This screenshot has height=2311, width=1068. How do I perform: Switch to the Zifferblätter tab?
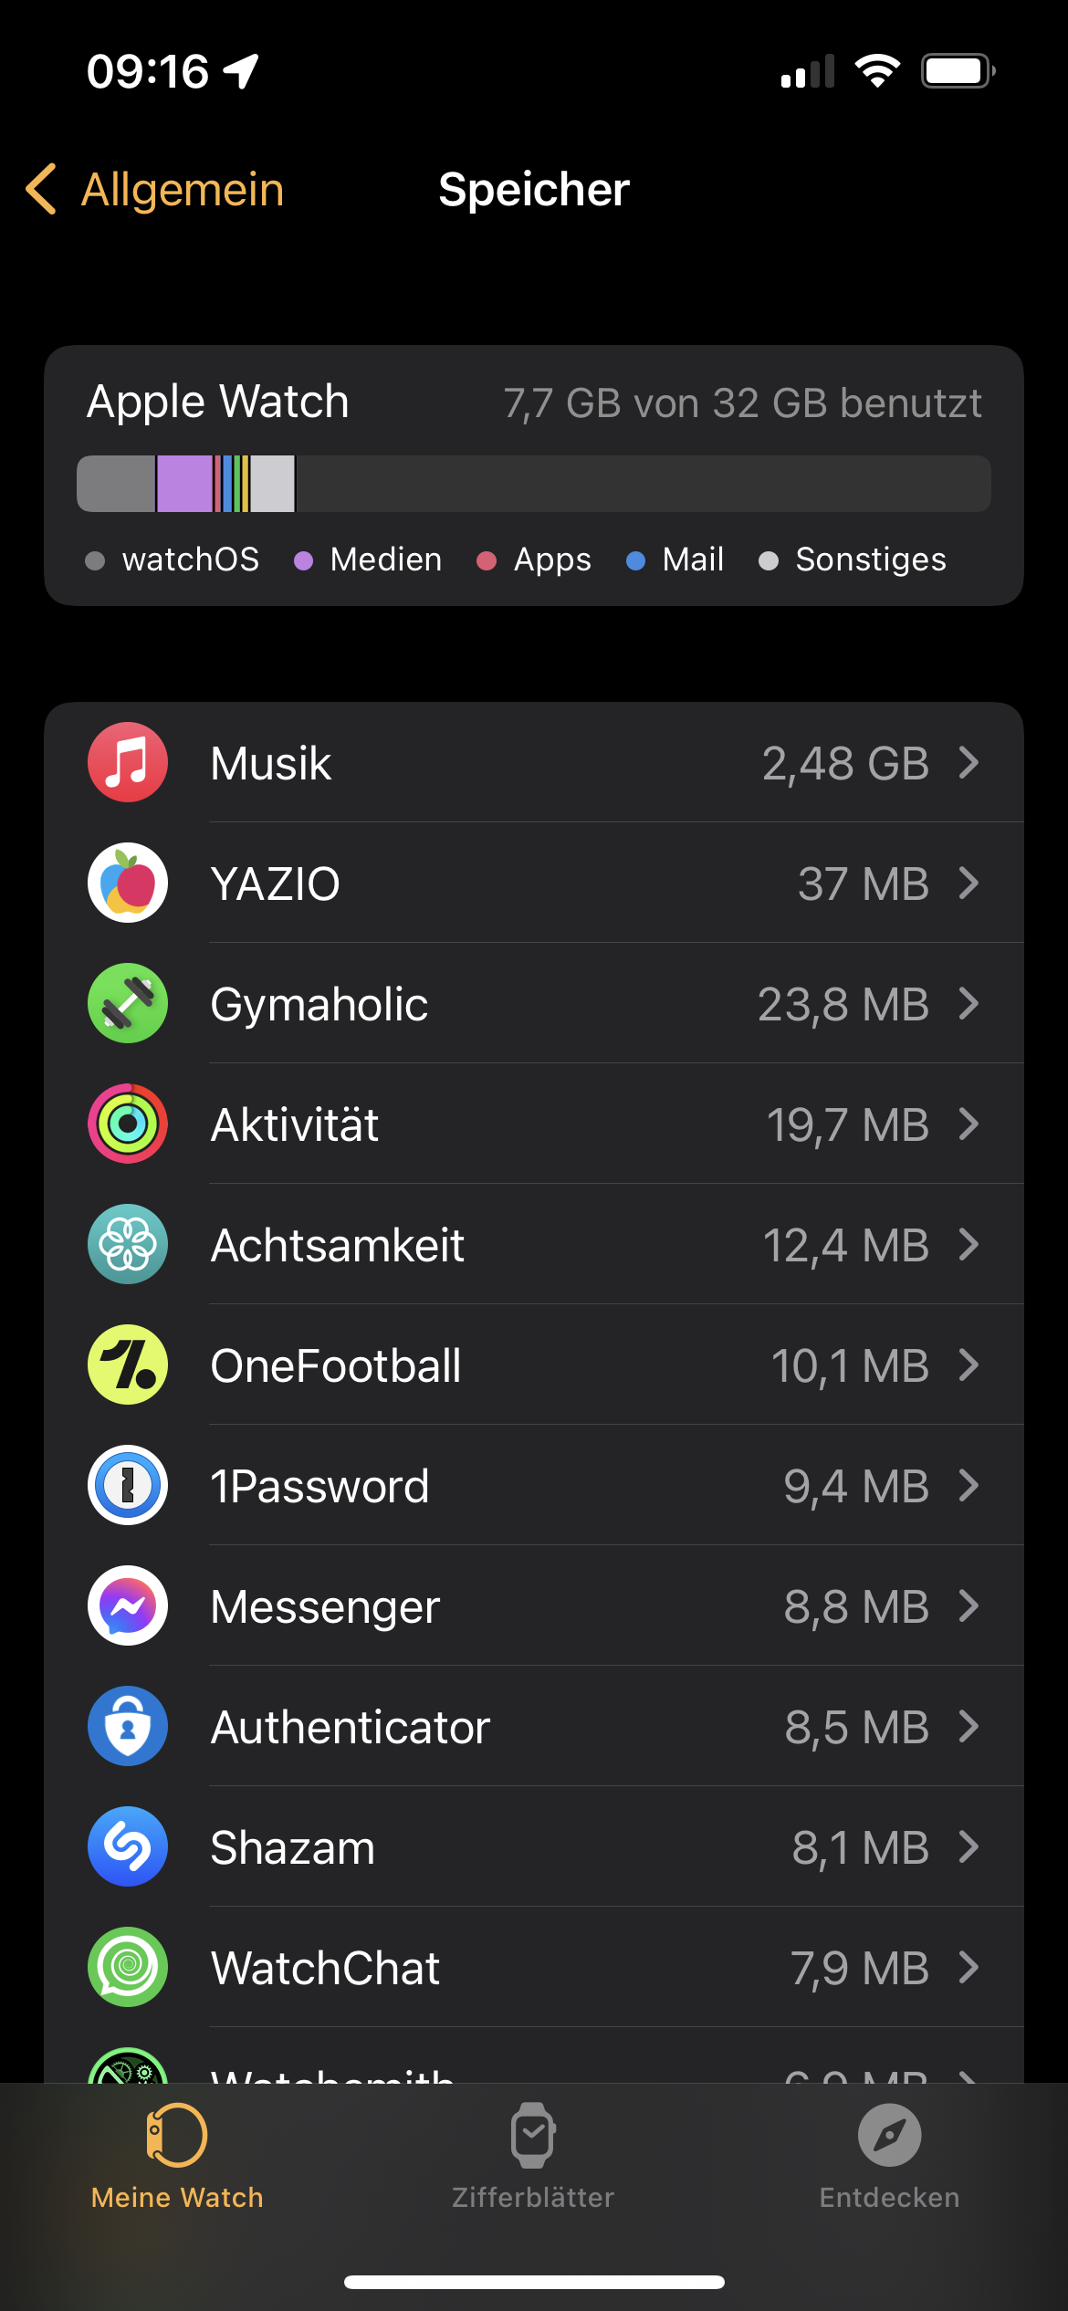(x=533, y=2156)
